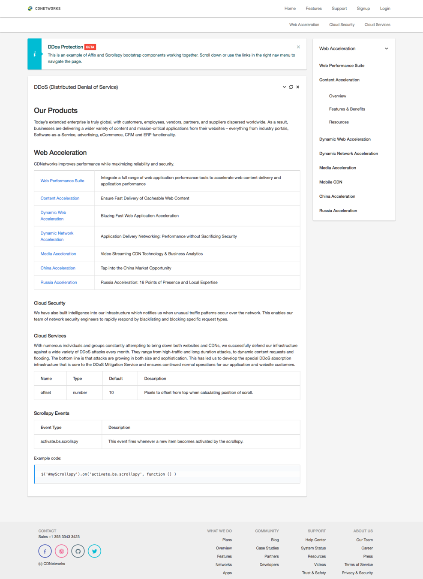Open Networks footer link

(224, 565)
